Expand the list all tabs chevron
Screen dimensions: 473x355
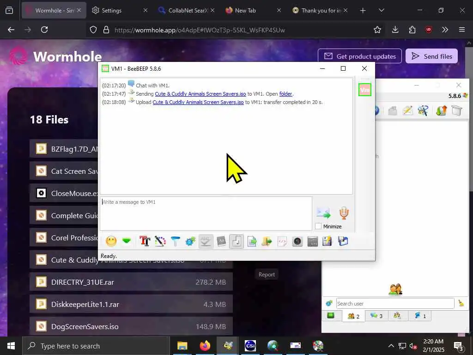click(381, 11)
